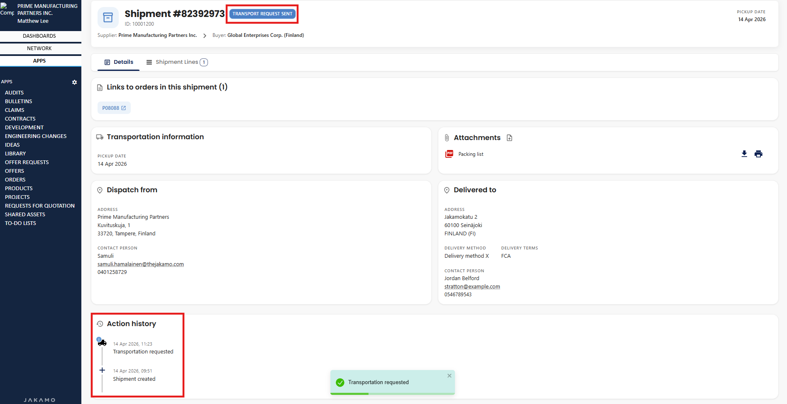
Task: Open ORDERS in the apps sidebar
Action: [15, 180]
